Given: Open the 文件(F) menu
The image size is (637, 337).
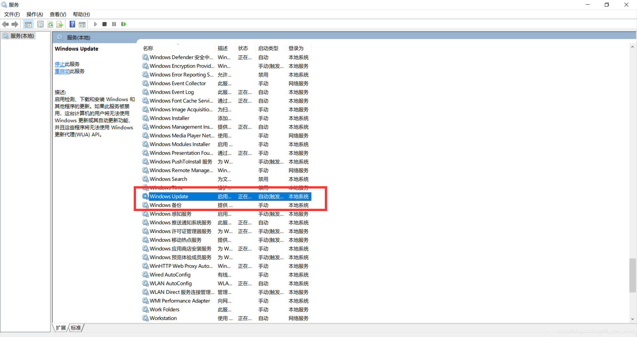Looking at the screenshot, I should tap(12, 14).
